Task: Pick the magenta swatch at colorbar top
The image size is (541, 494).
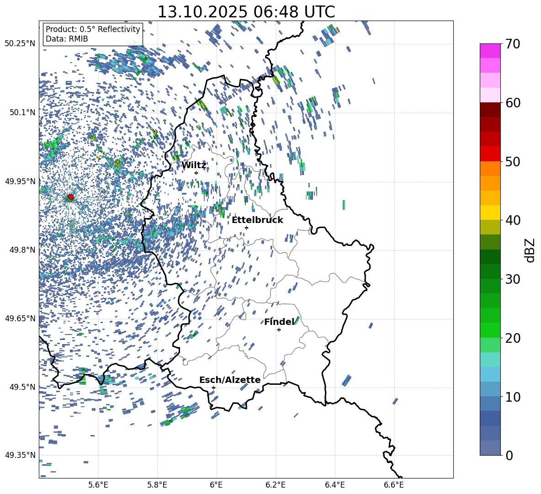Action: pyautogui.click(x=490, y=50)
